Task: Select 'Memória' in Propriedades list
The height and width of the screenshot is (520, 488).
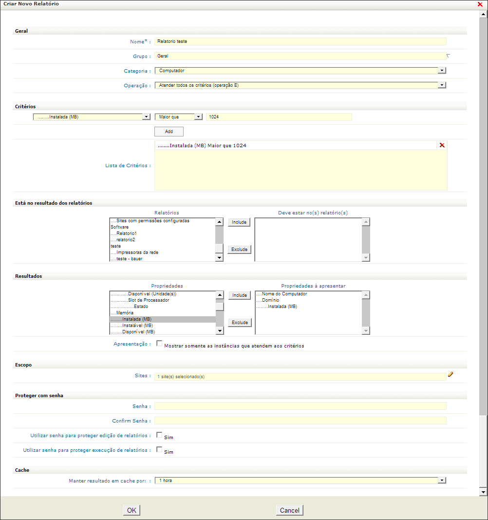Action: 163,313
